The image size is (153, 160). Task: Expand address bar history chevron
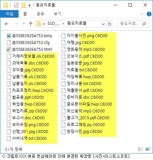[103, 24]
